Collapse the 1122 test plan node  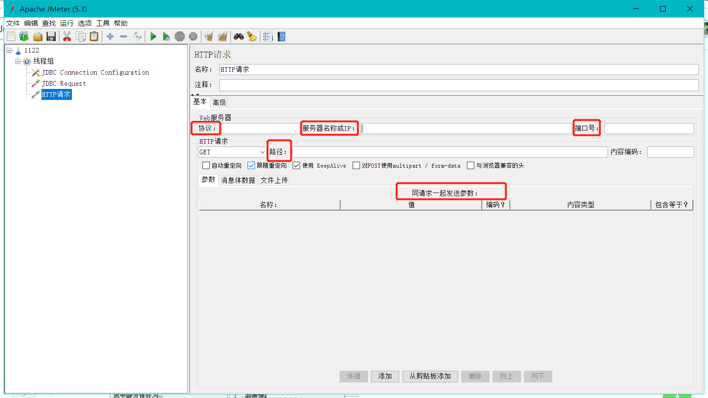point(9,50)
